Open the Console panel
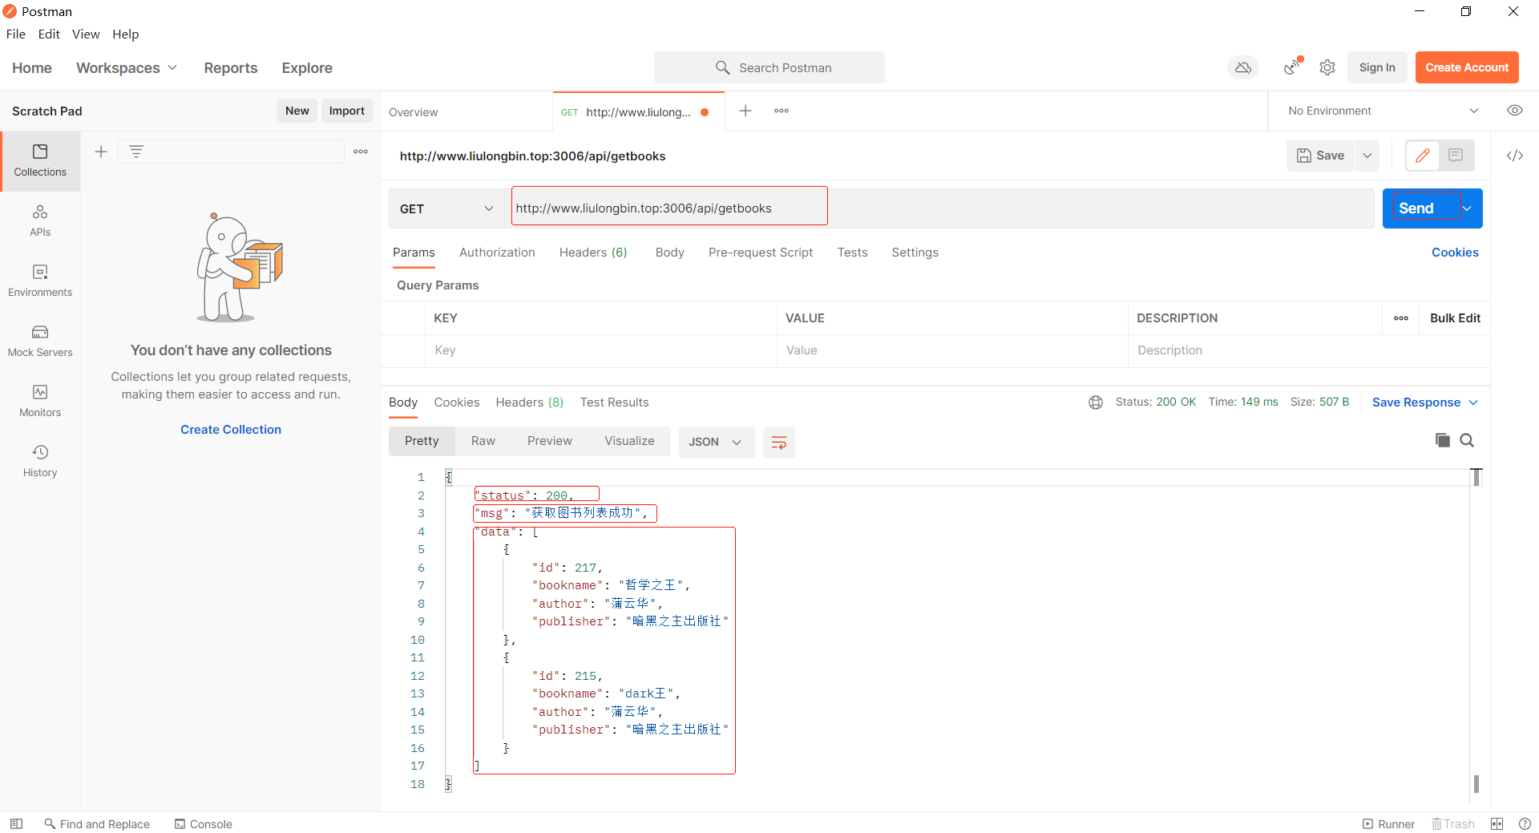Screen dimensions: 1539x833 click(204, 824)
